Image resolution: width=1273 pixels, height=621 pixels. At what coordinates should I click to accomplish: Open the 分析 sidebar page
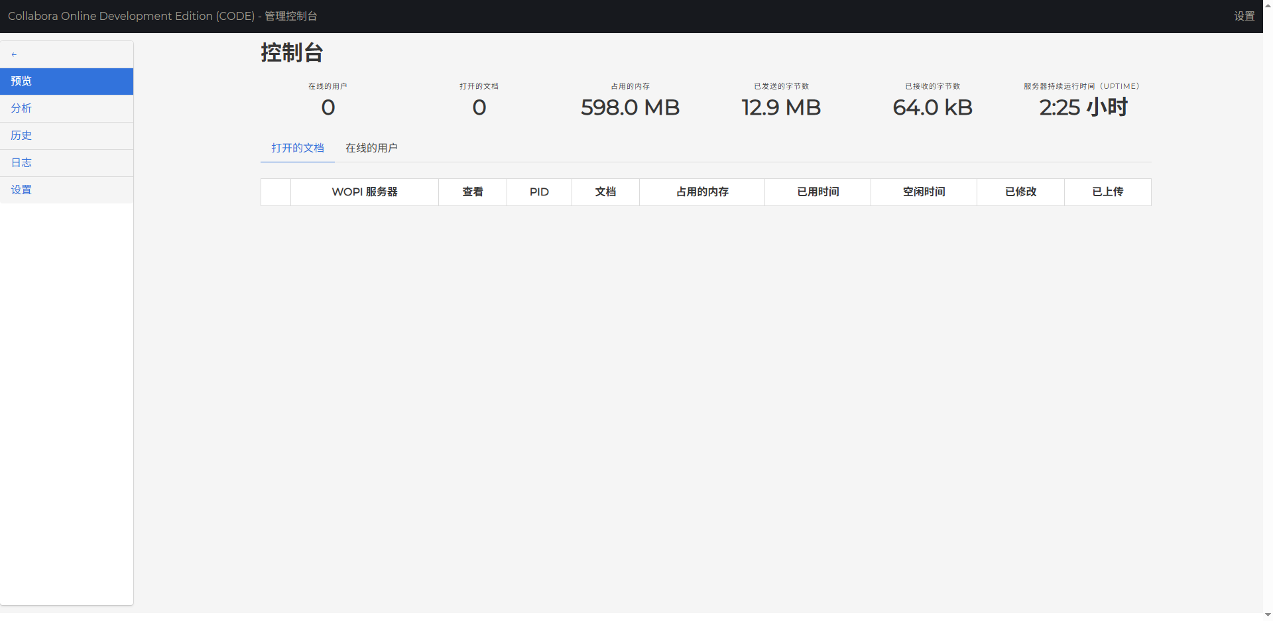point(21,108)
